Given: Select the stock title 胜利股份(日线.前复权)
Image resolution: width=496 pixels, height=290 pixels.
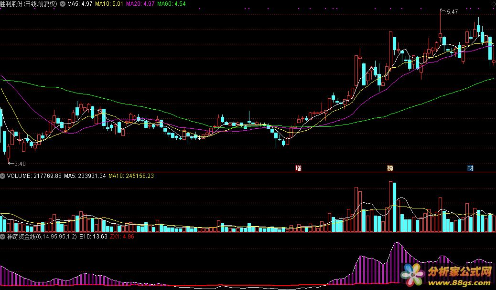Looking at the screenshot, I should tap(29, 4).
